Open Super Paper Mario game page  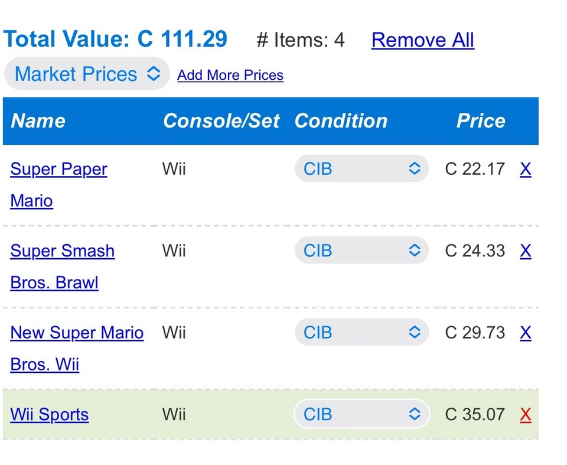58,170
